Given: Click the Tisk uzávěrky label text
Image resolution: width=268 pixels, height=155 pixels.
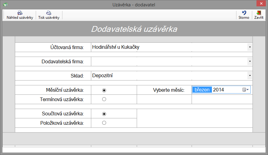Looking at the screenshot, I should click(49, 18).
